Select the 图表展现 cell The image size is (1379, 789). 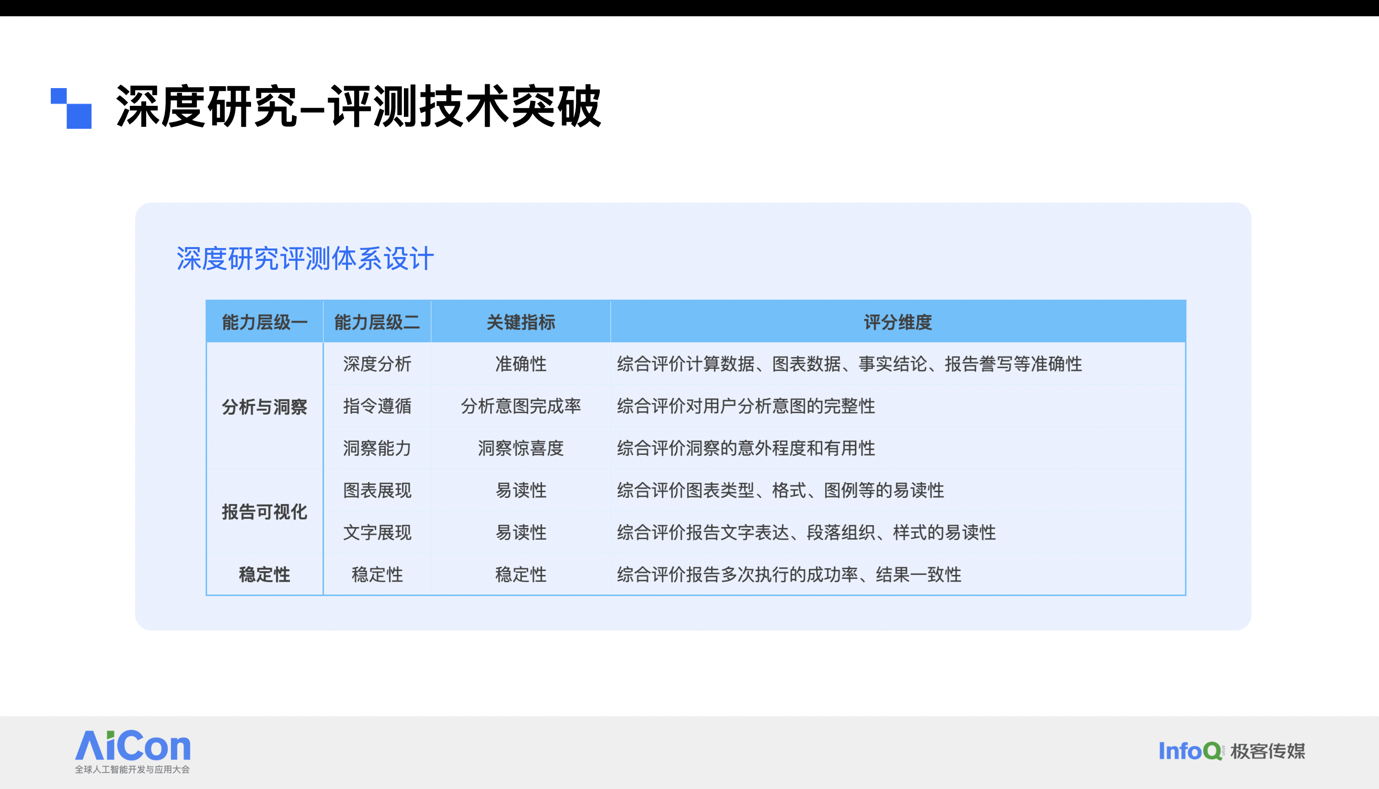[377, 490]
